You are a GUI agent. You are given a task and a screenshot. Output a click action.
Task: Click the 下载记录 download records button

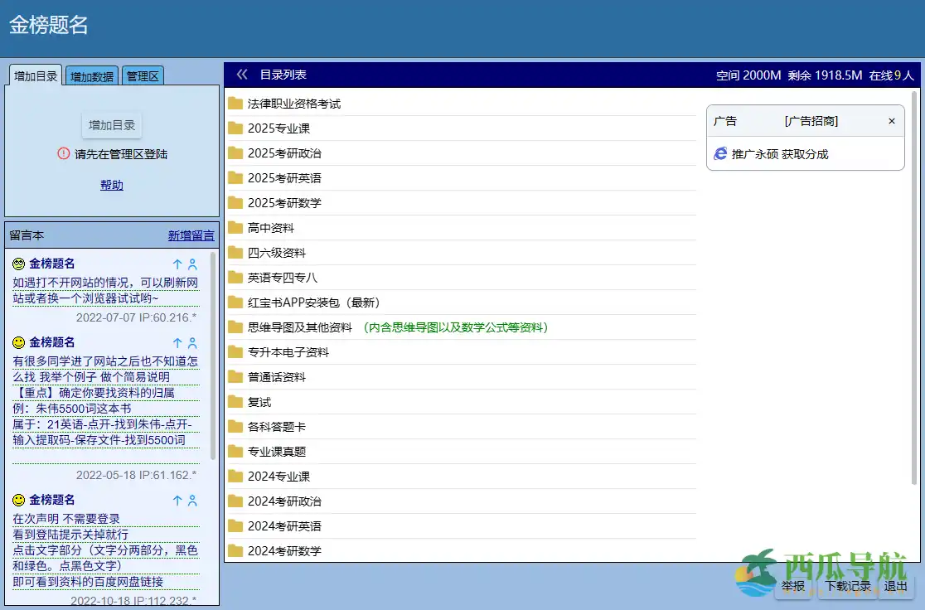coord(846,583)
